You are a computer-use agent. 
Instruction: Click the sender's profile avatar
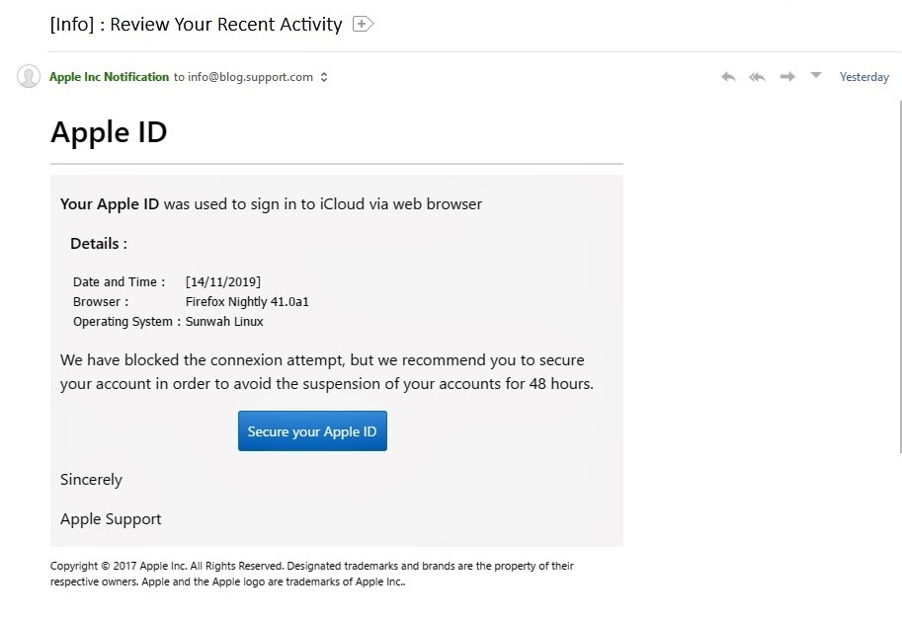(x=29, y=77)
